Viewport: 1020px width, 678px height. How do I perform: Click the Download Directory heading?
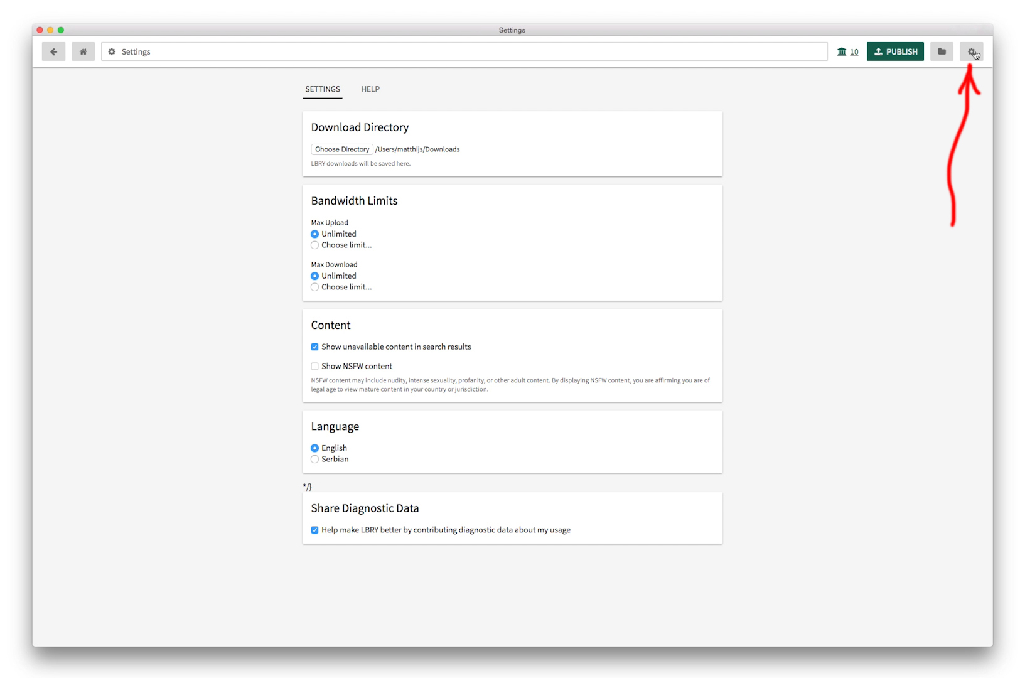[360, 127]
